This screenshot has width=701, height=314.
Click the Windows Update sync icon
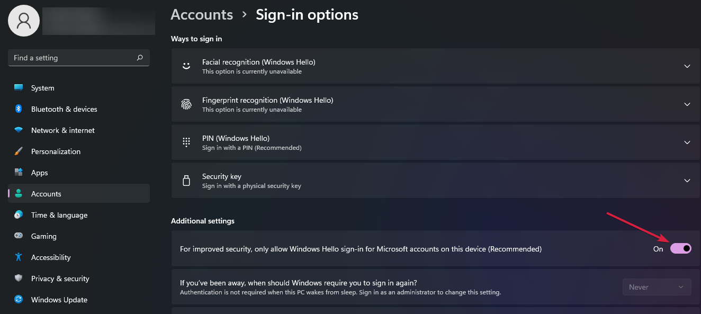(19, 300)
